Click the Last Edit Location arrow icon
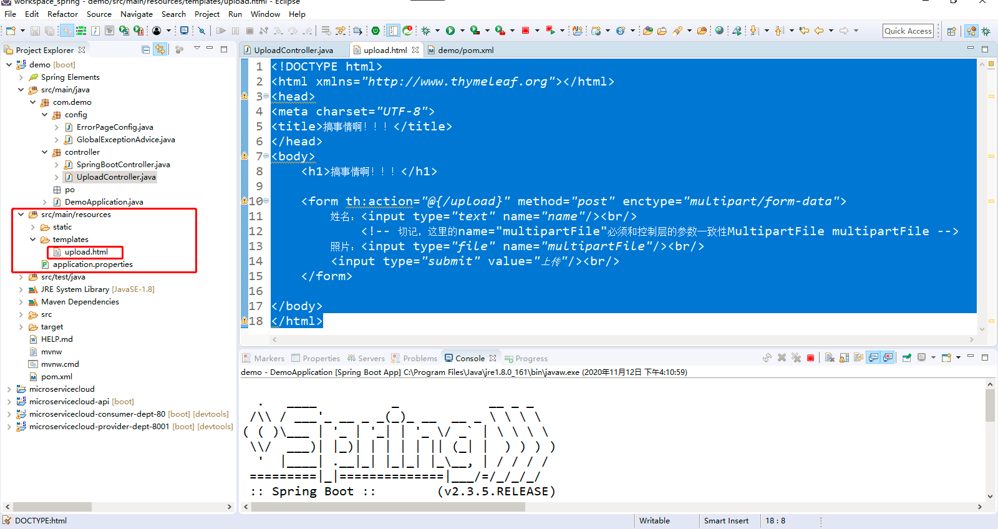 [x=804, y=31]
